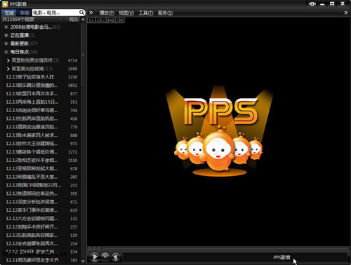The width and height of the screenshot is (351, 265).
Task: Expand the 最新更新 category
Action: click(6, 43)
